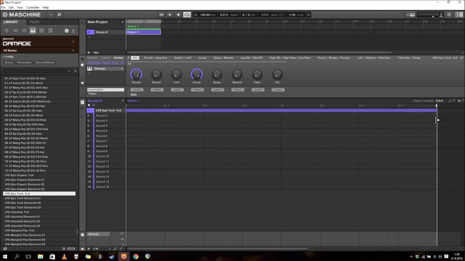The width and height of the screenshot is (465, 261).
Task: Switch to the MASTER tab
Action: 92,58
